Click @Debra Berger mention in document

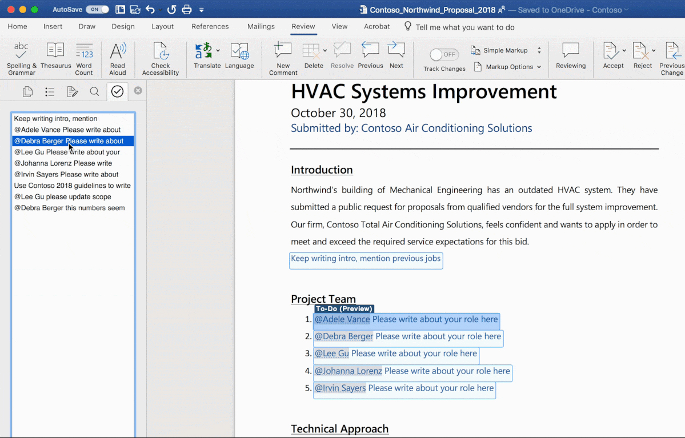point(344,336)
